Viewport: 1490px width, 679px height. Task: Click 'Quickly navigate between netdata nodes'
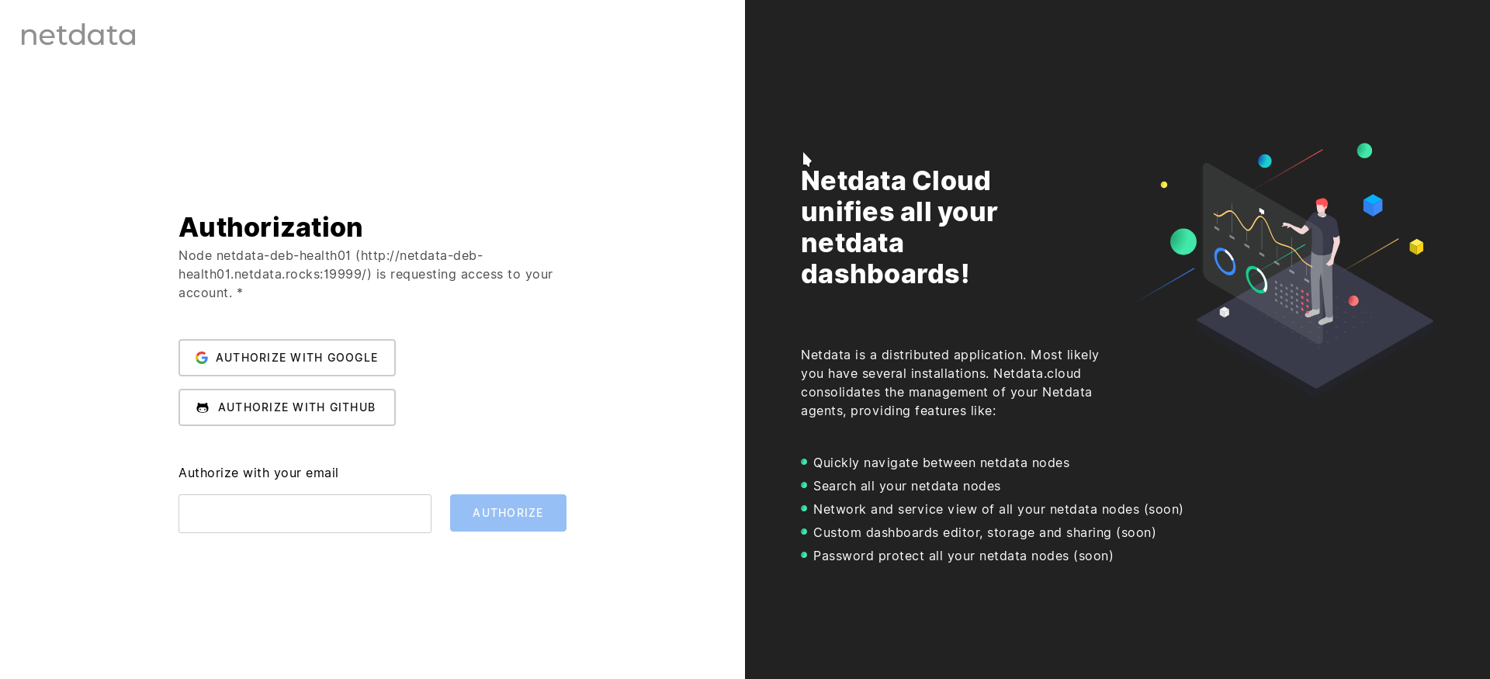[x=941, y=462]
